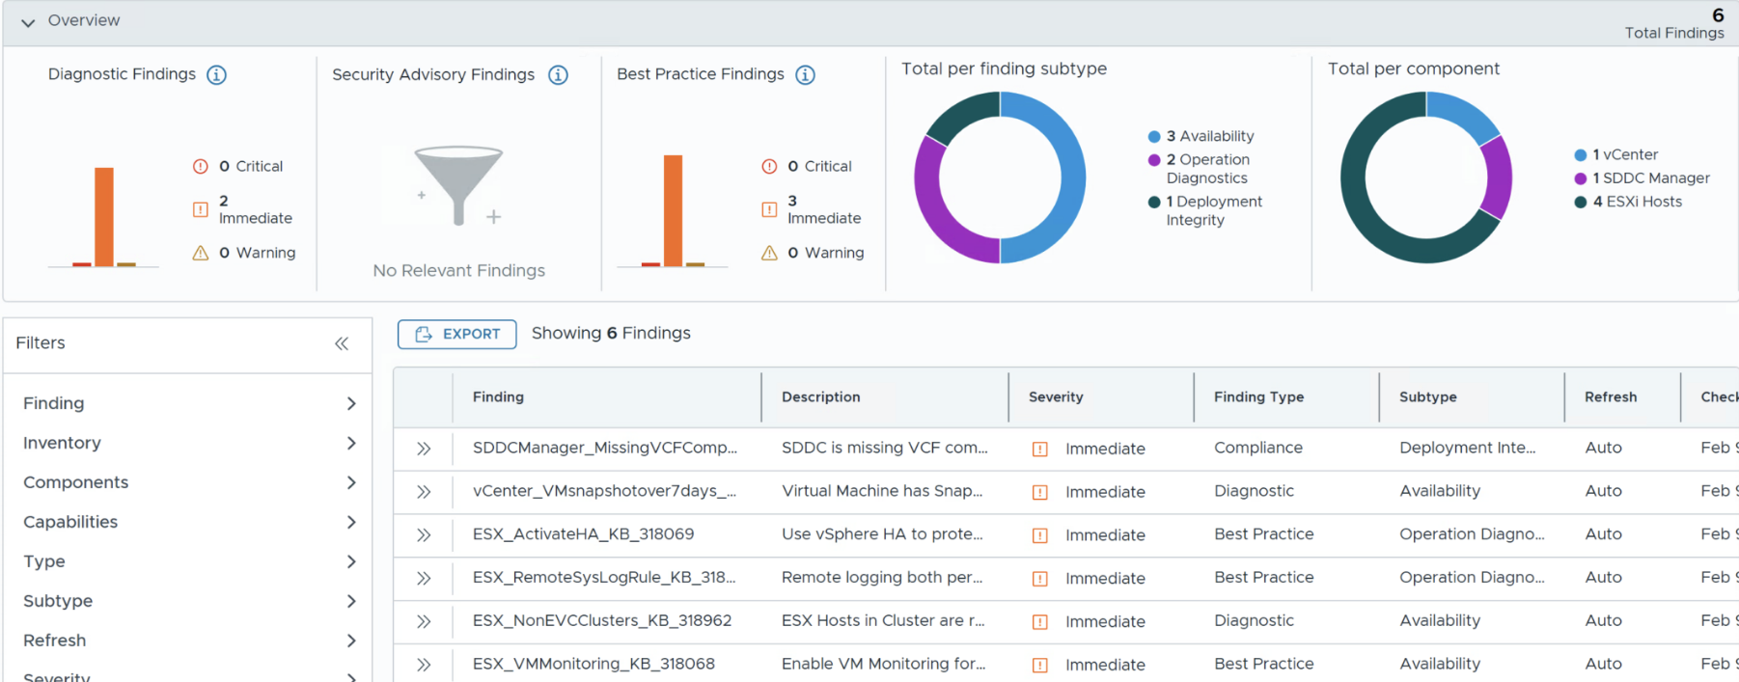Open the ESX_NonEVCClusters_KB_318962 finding name

coord(602,620)
